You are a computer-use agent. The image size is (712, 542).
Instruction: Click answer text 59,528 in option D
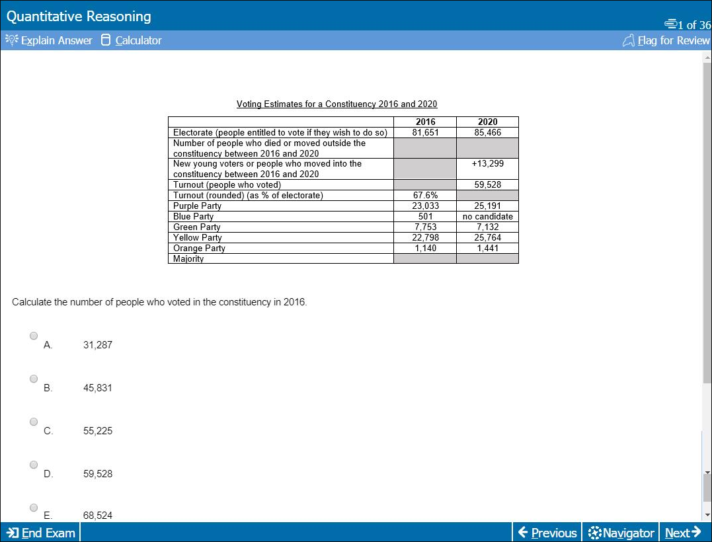pyautogui.click(x=98, y=474)
